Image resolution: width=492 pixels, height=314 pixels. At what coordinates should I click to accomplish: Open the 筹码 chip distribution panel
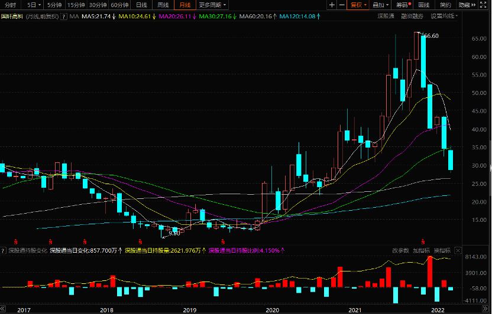[403, 5]
